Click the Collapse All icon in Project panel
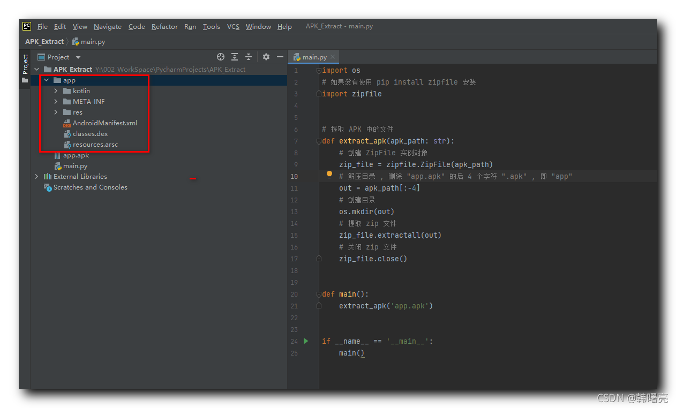Screen dimensions: 676x408 point(249,57)
